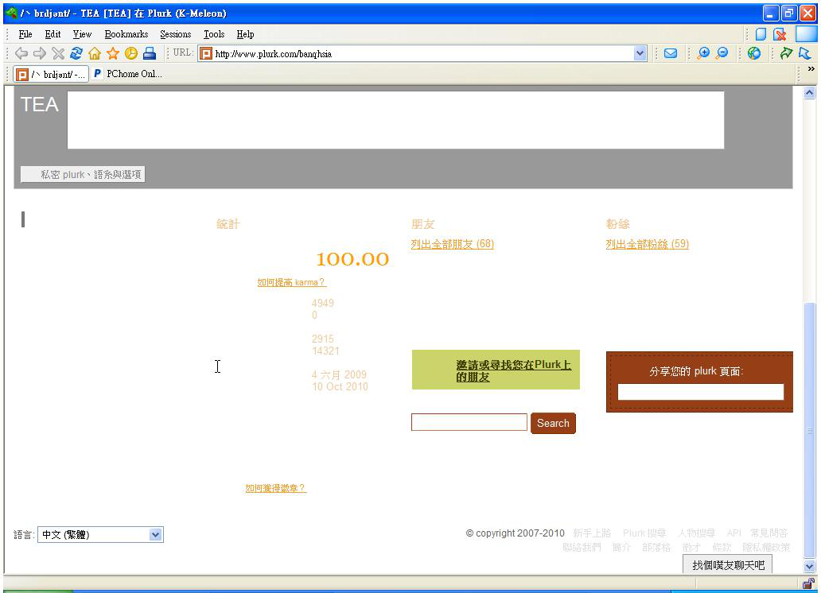821x593 pixels.
Task: Open Bookmarks star icon
Action: [113, 53]
